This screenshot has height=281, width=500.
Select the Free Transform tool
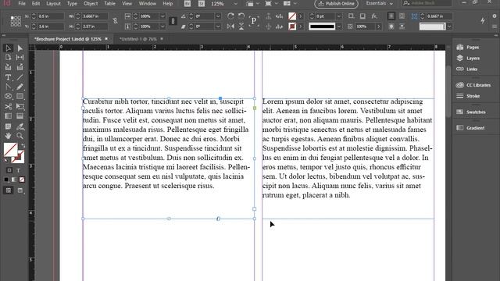[x=20, y=106]
